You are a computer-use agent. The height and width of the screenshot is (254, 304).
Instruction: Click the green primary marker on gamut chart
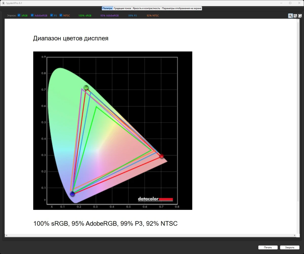tap(86, 88)
